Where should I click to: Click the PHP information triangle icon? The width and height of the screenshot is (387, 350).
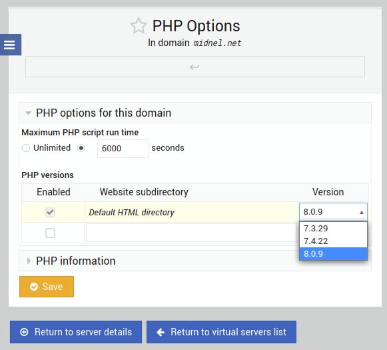point(29,261)
